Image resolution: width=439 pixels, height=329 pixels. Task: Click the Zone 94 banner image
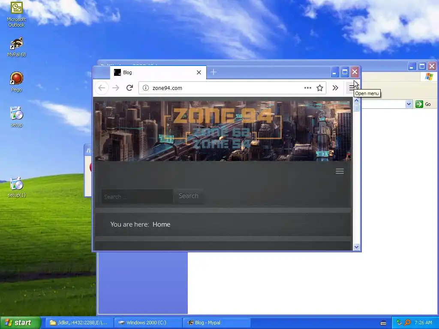pos(223,131)
